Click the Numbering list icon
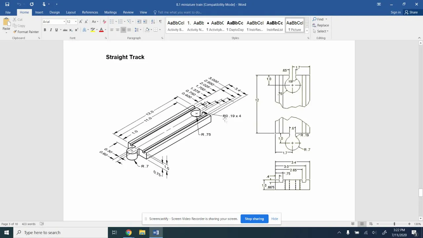 point(121,22)
